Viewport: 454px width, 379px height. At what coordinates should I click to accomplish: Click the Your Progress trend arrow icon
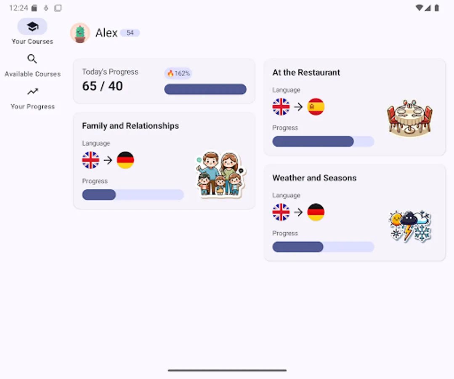coord(32,92)
